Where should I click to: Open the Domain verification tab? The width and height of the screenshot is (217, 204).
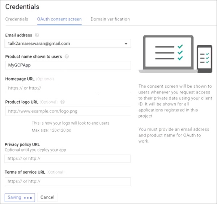[110, 19]
